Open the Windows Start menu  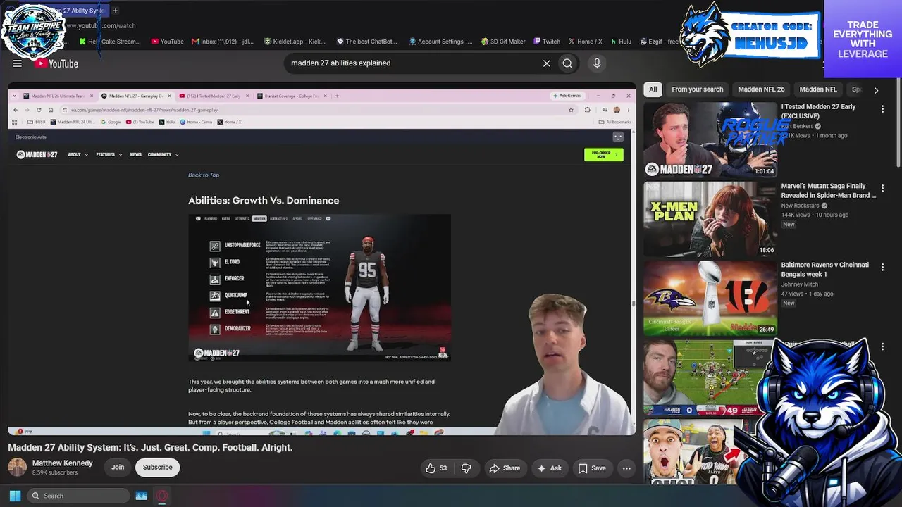pyautogui.click(x=15, y=496)
